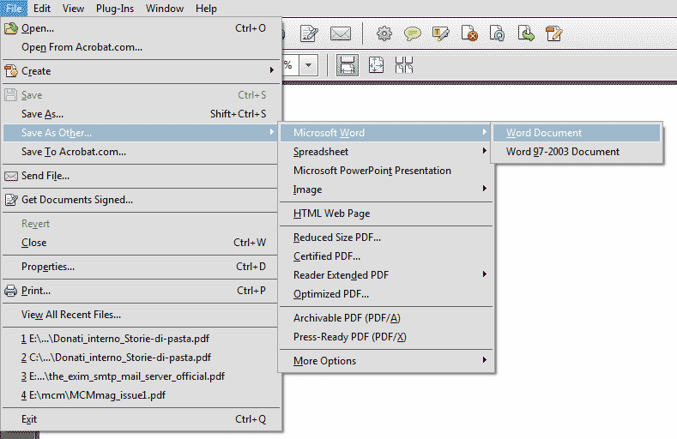Expand the Reader Extended PDF submenu arrow
This screenshot has height=439, width=677.
[485, 274]
